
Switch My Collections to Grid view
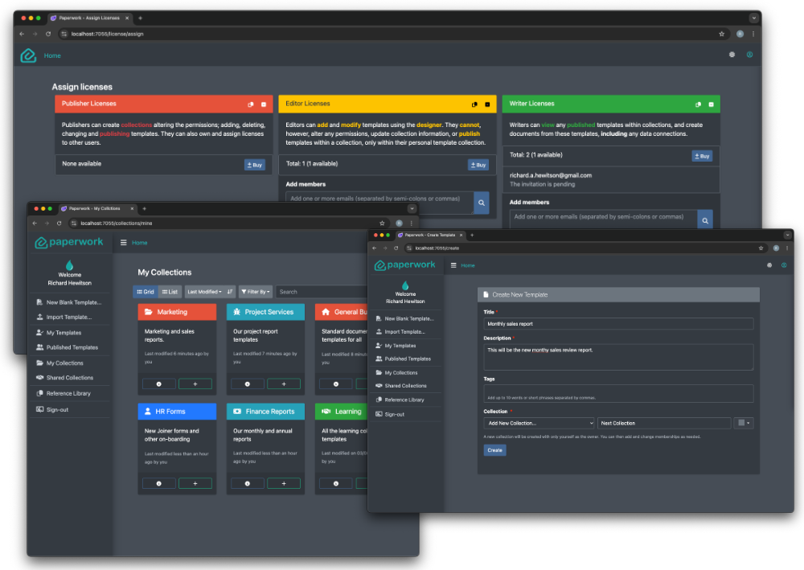pos(145,292)
